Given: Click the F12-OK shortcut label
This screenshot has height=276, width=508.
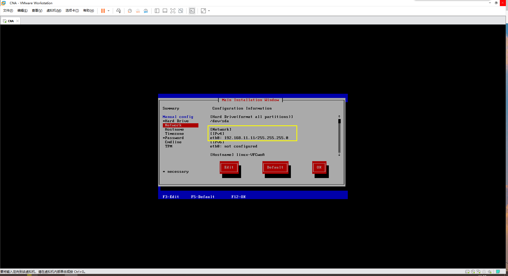Looking at the screenshot, I should (x=238, y=197).
